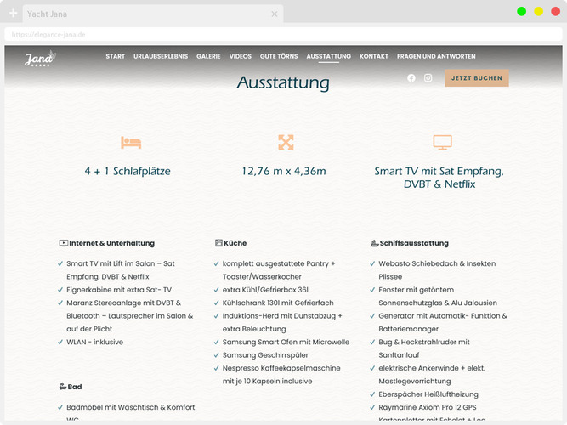Click the TV monitor icon

pyautogui.click(x=442, y=142)
